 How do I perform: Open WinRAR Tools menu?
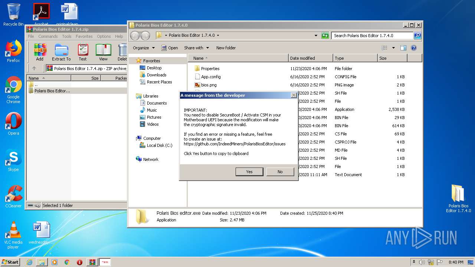coord(67,36)
